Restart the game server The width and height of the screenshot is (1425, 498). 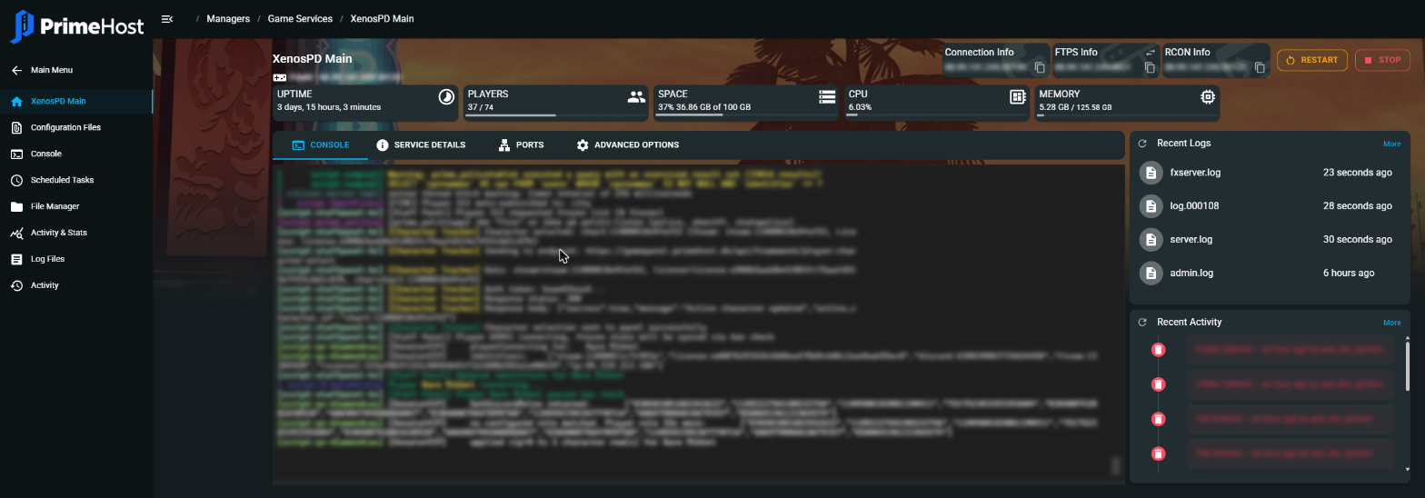pyautogui.click(x=1311, y=60)
